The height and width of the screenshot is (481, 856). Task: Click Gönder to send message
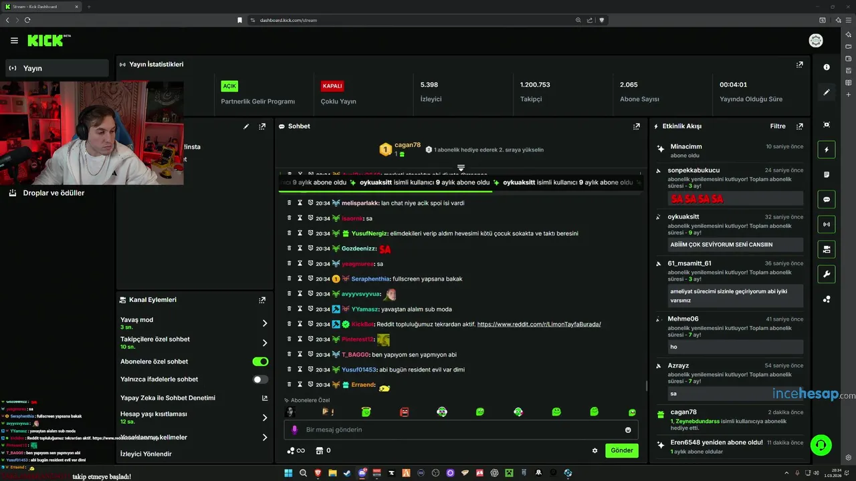point(622,451)
